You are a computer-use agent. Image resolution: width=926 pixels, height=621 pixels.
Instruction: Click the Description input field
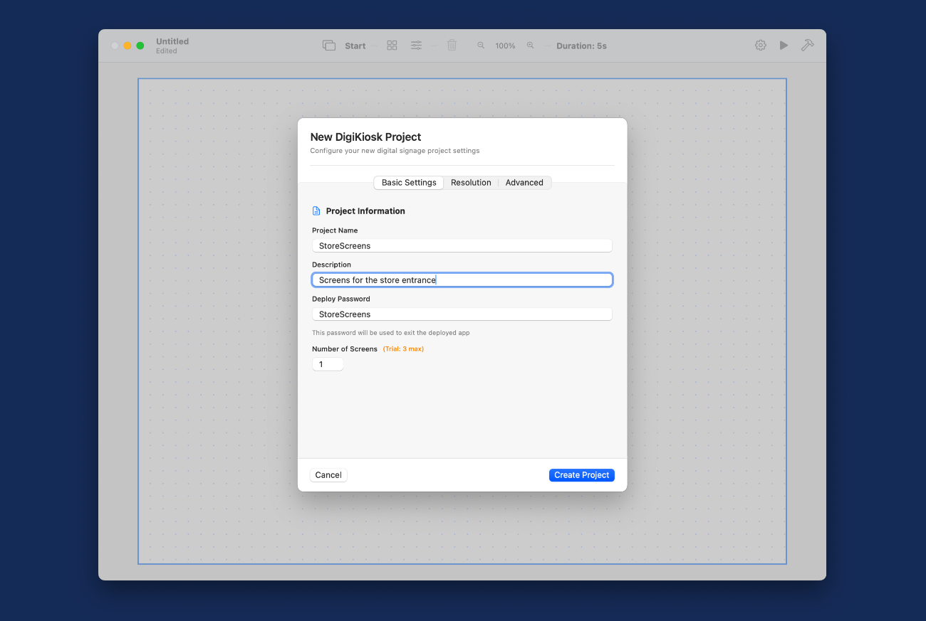[x=462, y=280]
